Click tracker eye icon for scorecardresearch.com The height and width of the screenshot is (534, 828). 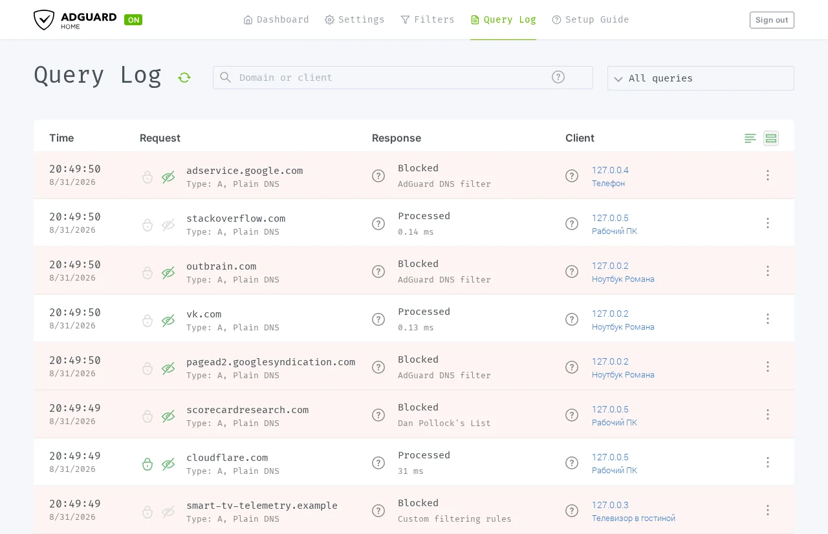click(x=168, y=416)
